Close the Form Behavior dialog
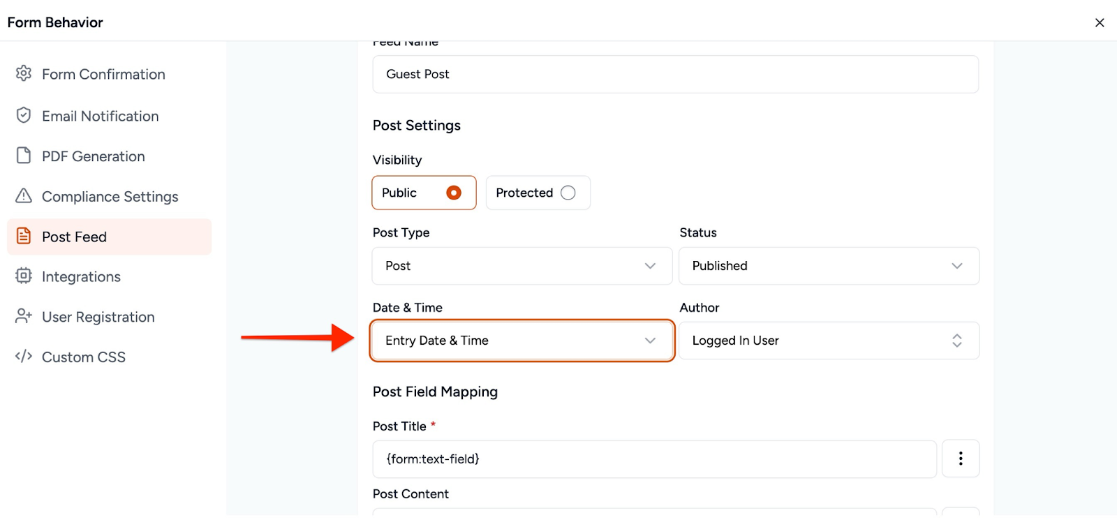The image size is (1117, 522). [x=1100, y=22]
